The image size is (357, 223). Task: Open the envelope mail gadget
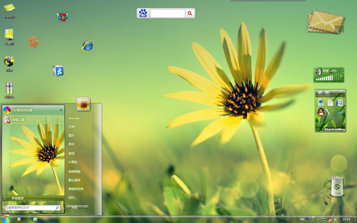click(325, 22)
